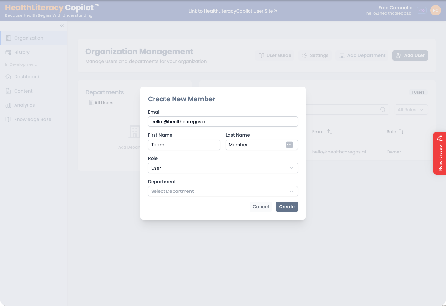Toggle Email column sort order
The width and height of the screenshot is (446, 306).
329,131
